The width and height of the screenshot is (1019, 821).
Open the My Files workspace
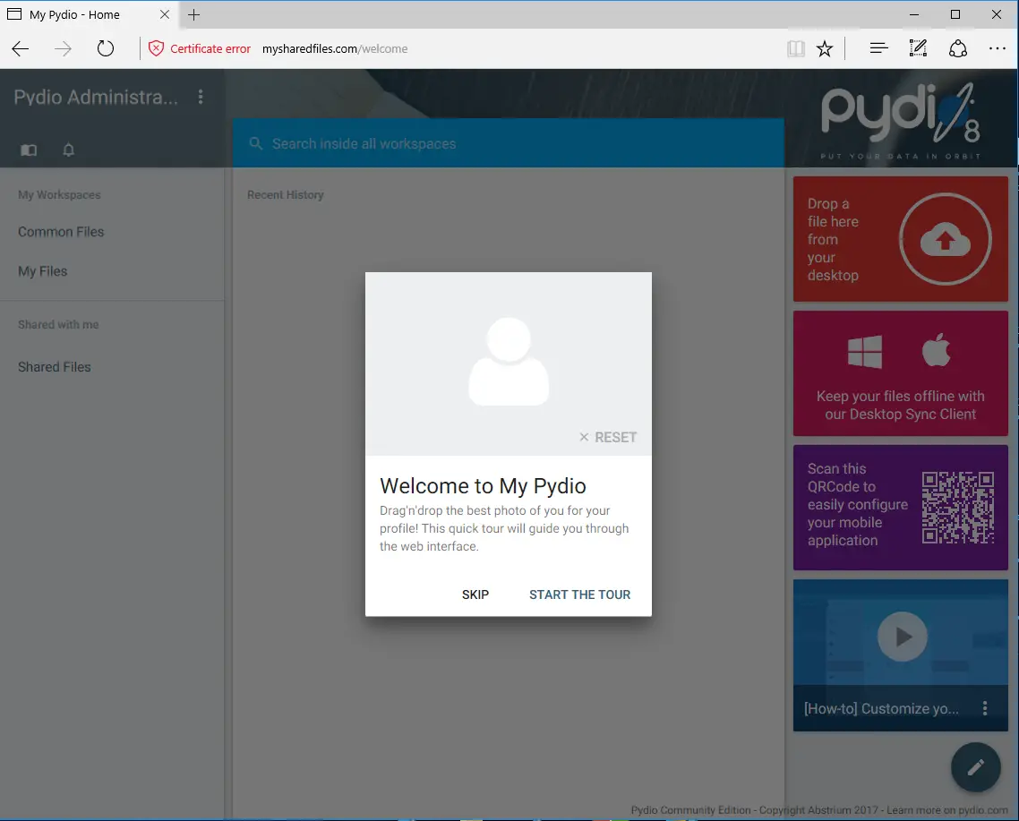coord(43,271)
